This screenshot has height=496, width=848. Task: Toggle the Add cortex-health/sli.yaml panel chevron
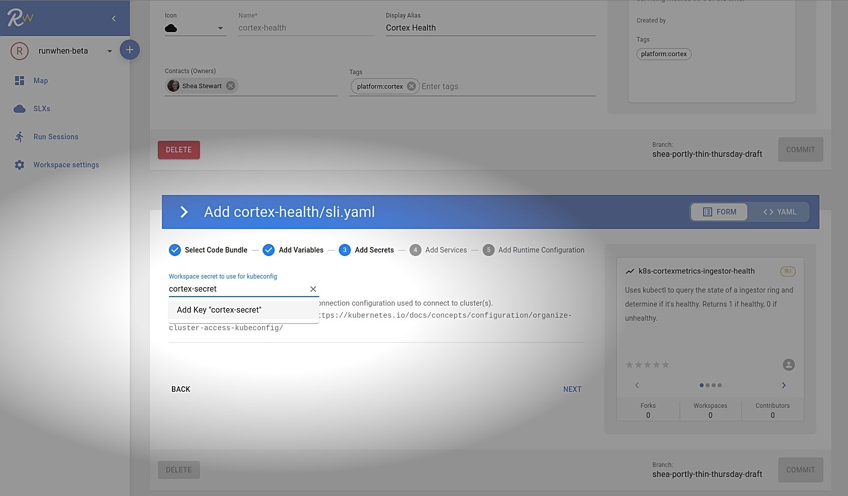click(x=184, y=212)
